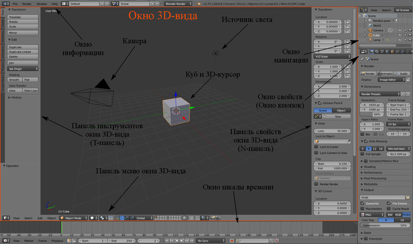Toggle the Camera visibility eye in outliner
413x244 pixels.
(x=400, y=30)
